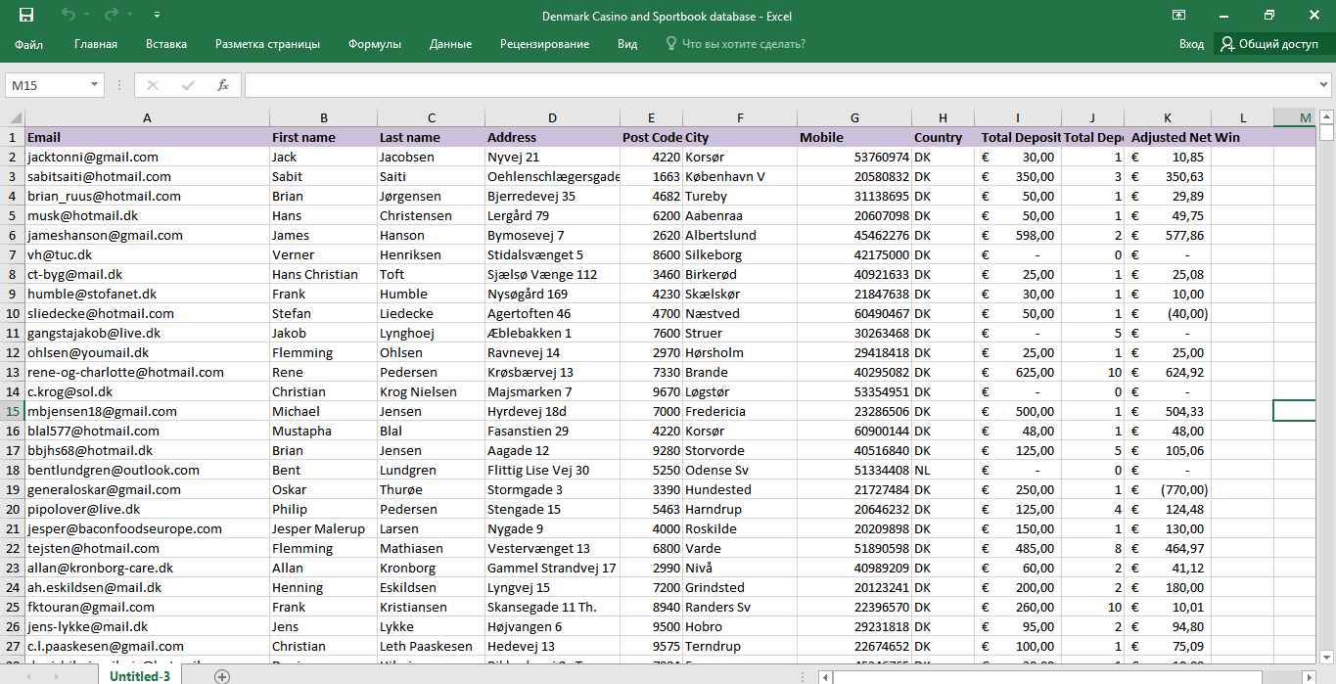1336x684 pixels.
Task: Click the Enter checkmark in formula bar
Action: pyautogui.click(x=188, y=85)
